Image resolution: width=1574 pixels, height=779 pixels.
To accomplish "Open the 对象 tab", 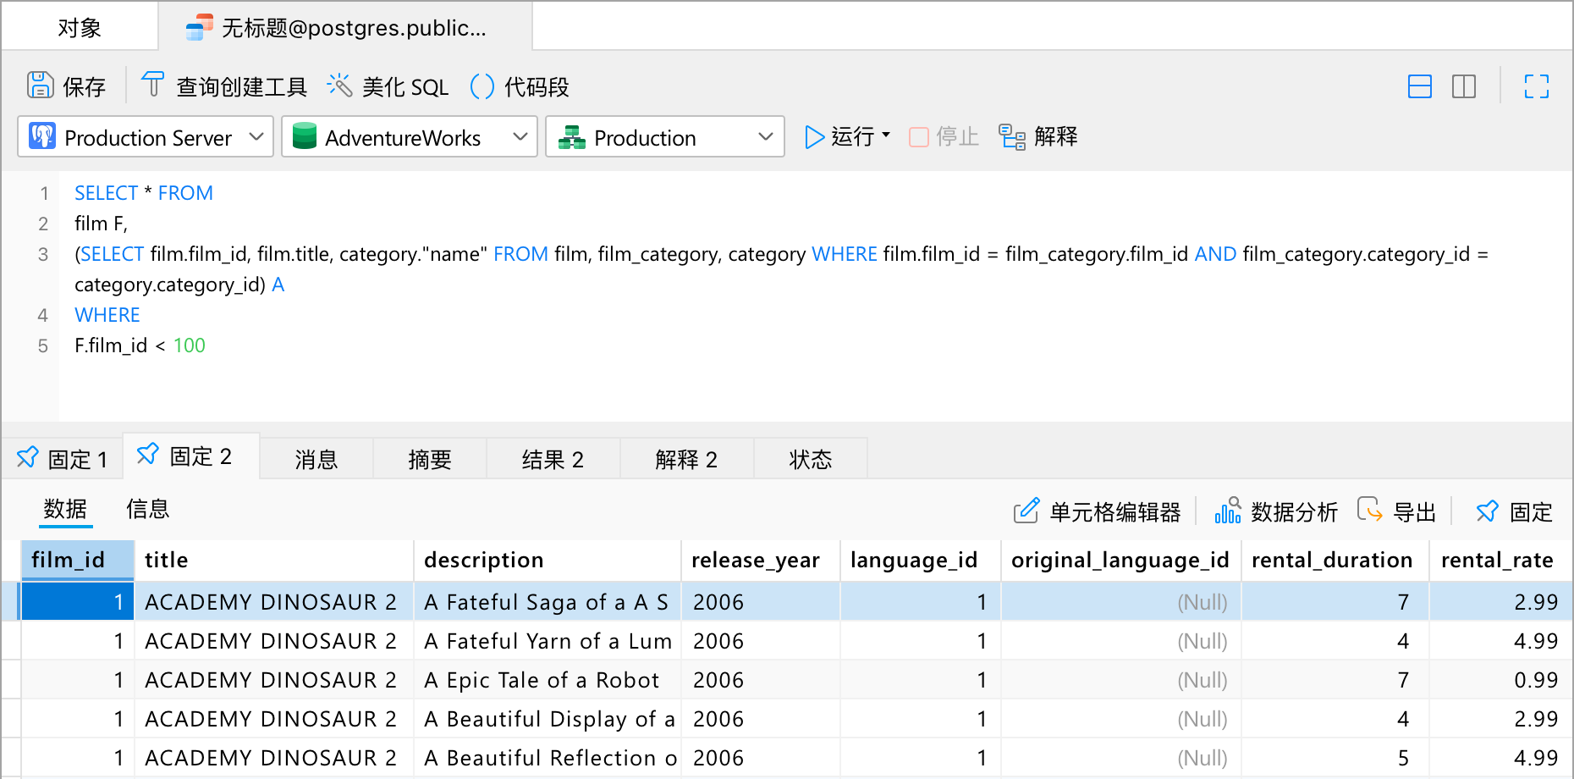I will [78, 26].
